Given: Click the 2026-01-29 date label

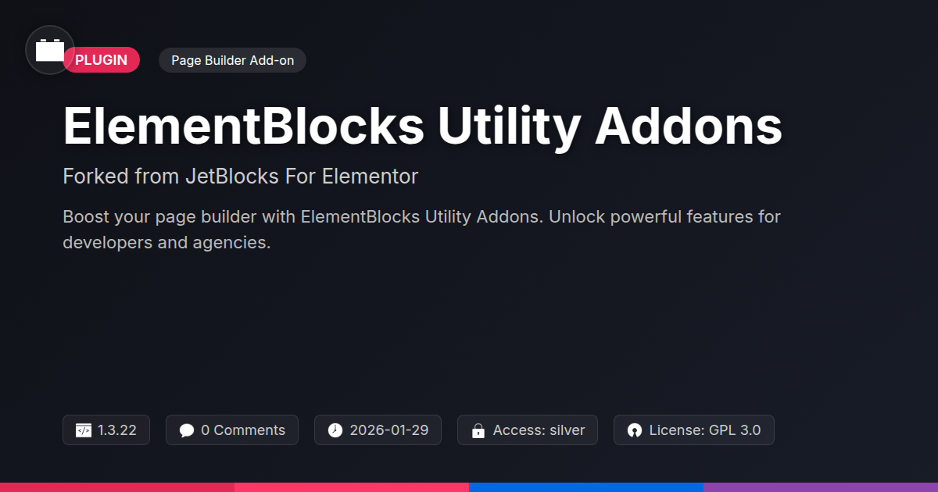Looking at the screenshot, I should (389, 430).
